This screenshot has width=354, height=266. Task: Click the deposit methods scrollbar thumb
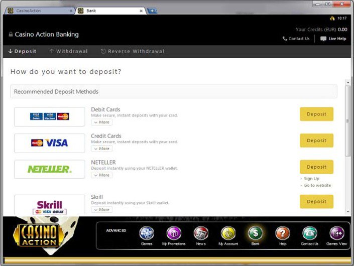coord(347,121)
